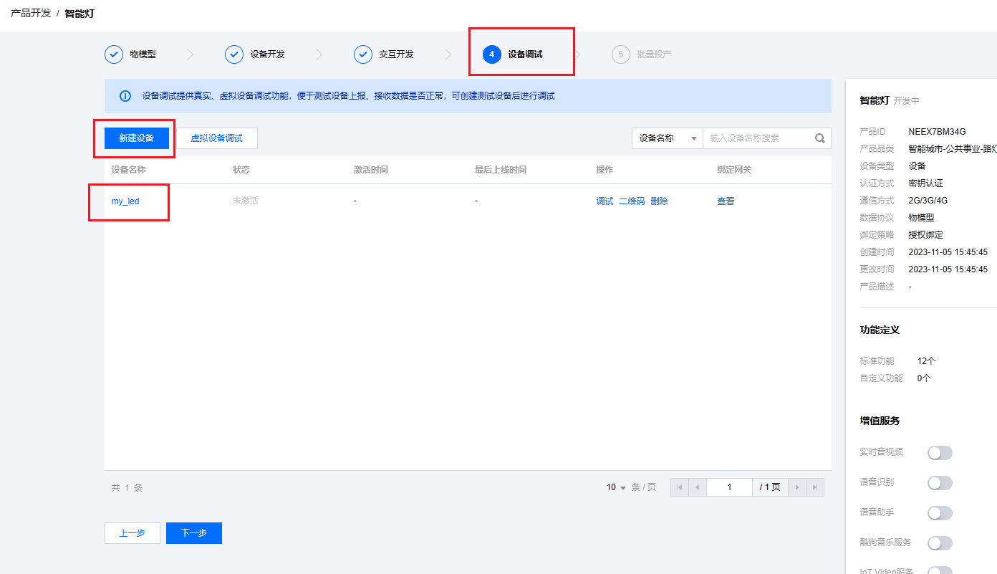Click 最后上线时间 column header
Image resolution: width=997 pixels, height=574 pixels.
click(x=501, y=170)
